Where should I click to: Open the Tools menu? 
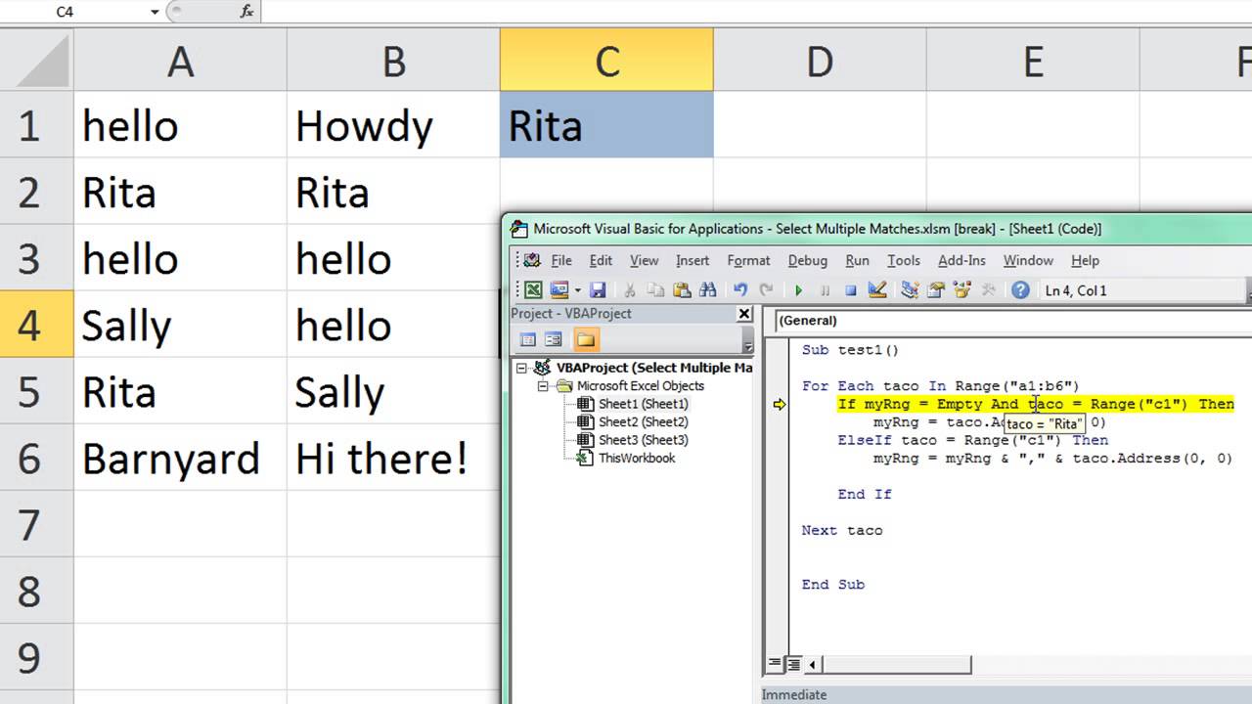[903, 260]
